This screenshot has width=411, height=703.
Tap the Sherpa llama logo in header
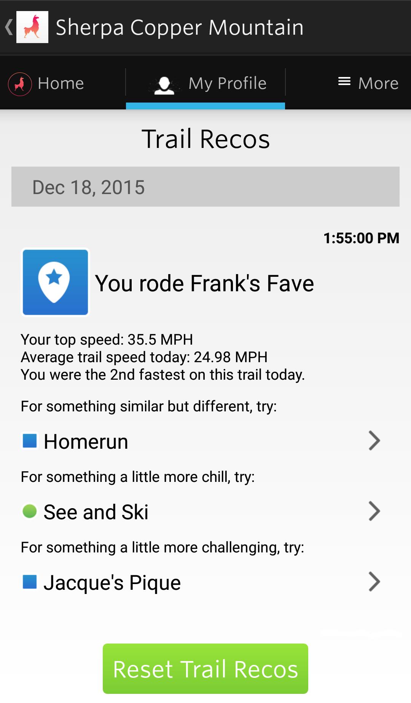coord(32,27)
